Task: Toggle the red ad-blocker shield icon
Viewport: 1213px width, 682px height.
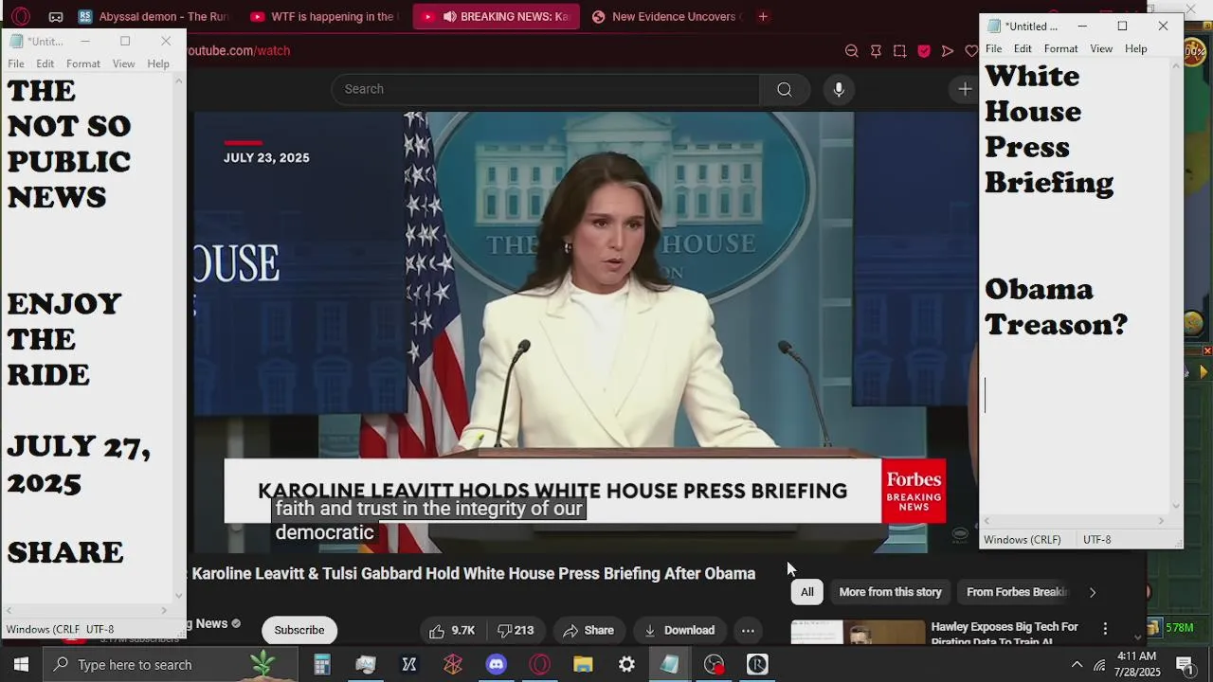Action: click(924, 51)
